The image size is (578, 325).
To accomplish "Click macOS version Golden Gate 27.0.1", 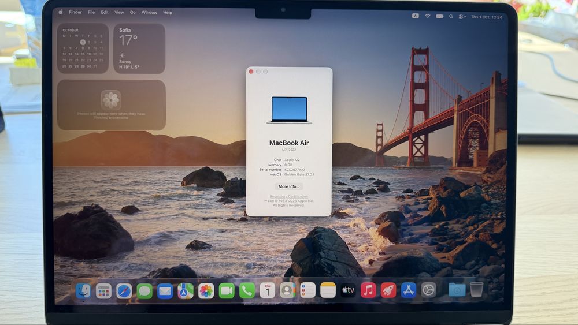I will pyautogui.click(x=299, y=175).
